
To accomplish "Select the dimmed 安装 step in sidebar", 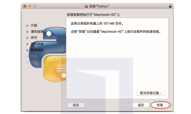I will (34, 56).
